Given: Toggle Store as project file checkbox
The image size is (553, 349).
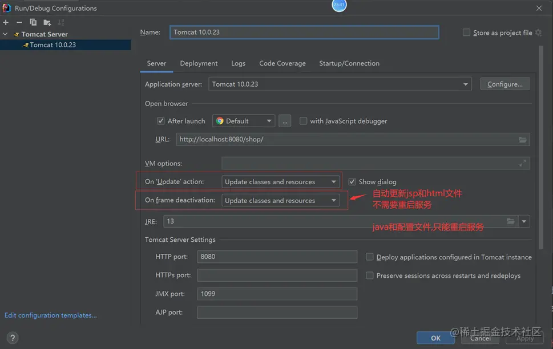Looking at the screenshot, I should 466,33.
